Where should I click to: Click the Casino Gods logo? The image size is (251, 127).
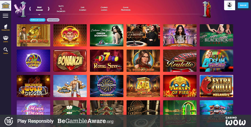pyautogui.click(x=6, y=6)
